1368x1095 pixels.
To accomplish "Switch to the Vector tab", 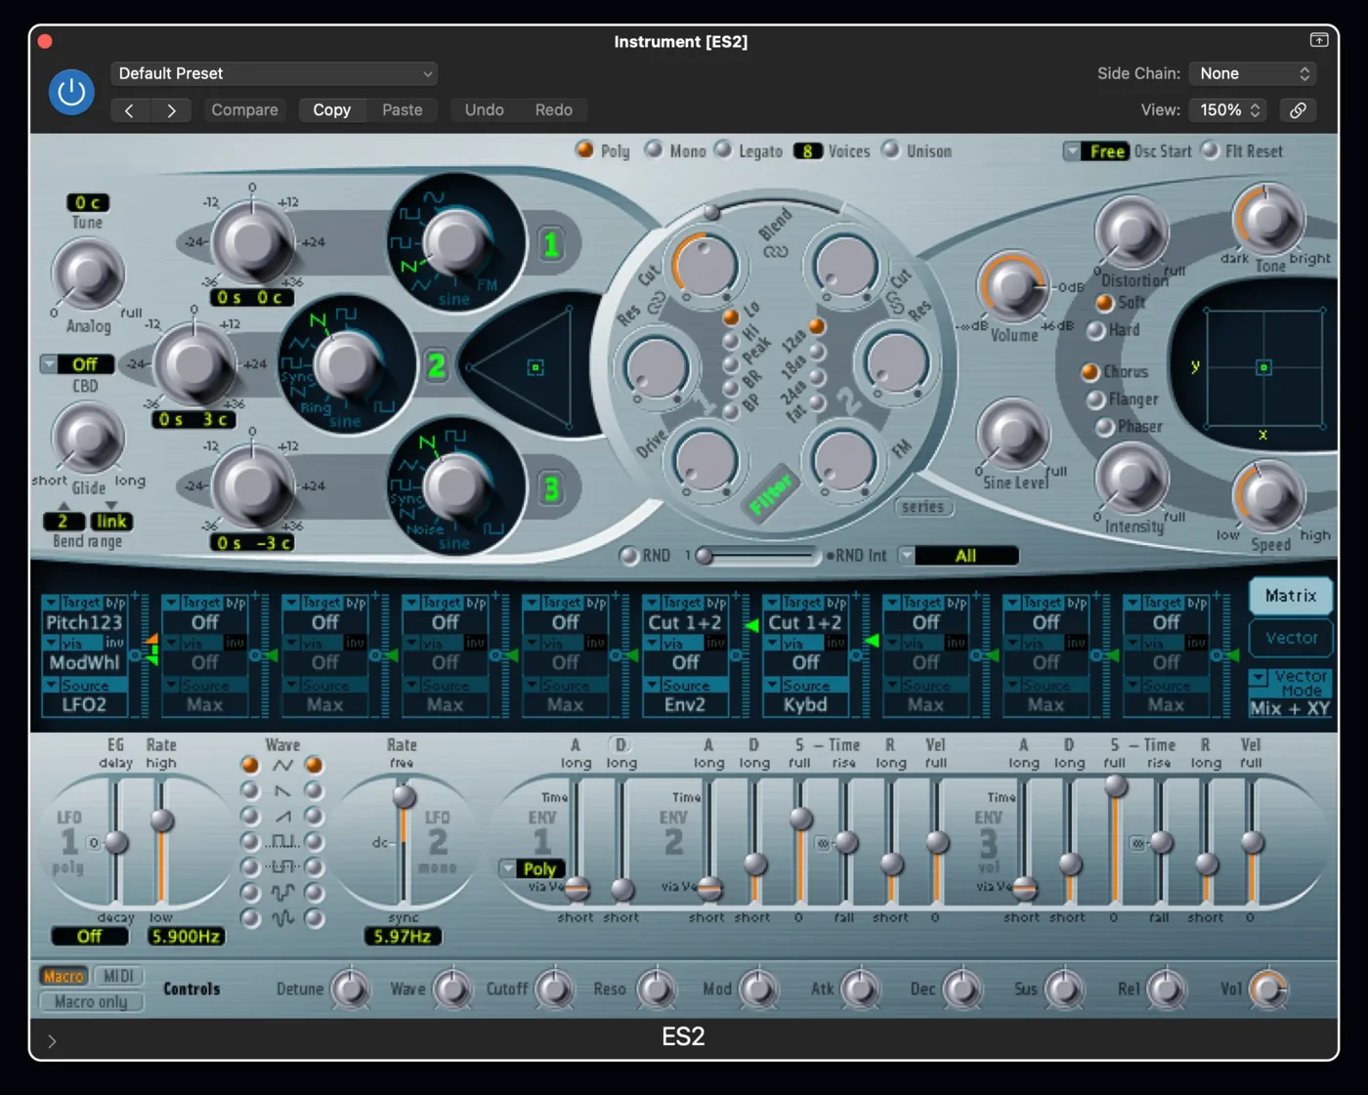I will (x=1291, y=638).
